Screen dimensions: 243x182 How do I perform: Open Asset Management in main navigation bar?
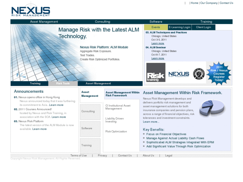click(44, 22)
